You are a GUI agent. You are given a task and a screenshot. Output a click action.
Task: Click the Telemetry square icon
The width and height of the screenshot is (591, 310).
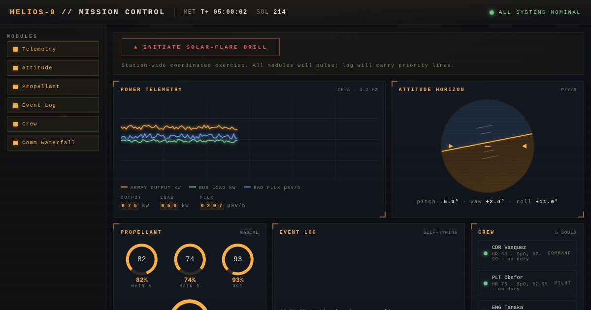coord(15,49)
